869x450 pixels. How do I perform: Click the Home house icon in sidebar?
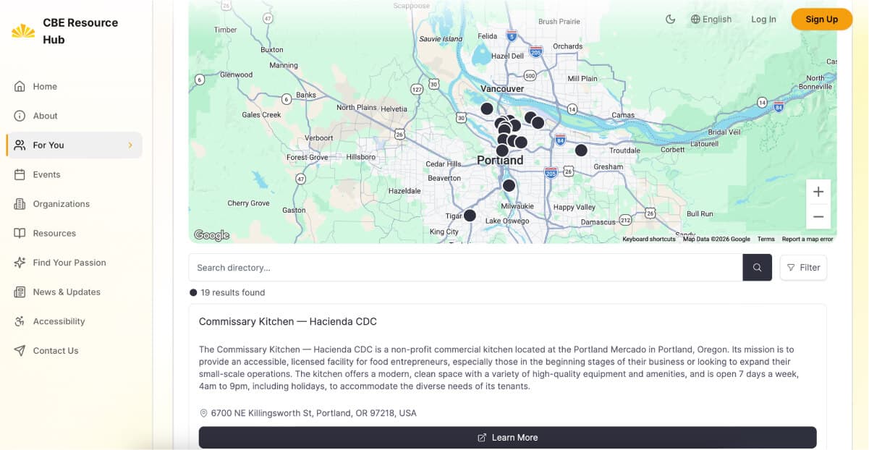click(20, 86)
